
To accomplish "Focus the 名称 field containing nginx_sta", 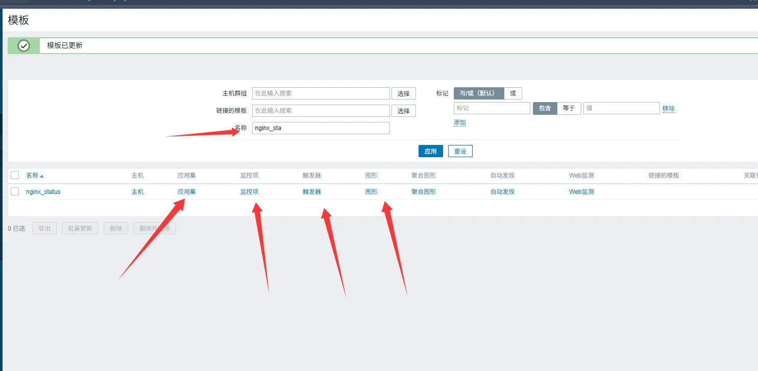I will click(321, 128).
